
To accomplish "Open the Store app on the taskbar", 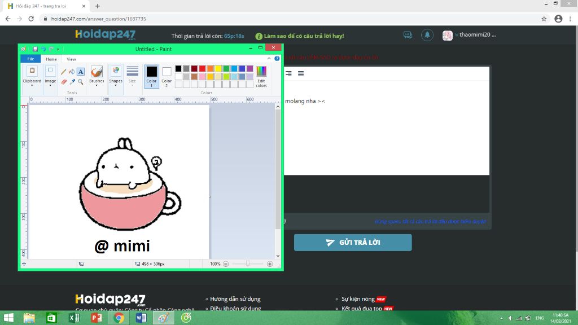I will point(51,318).
